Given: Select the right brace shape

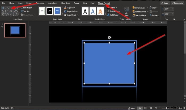Looking at the screenshot, I should [x=14, y=14].
